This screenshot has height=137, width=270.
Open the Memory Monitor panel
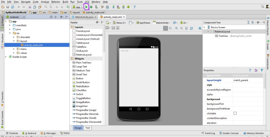(254, 133)
